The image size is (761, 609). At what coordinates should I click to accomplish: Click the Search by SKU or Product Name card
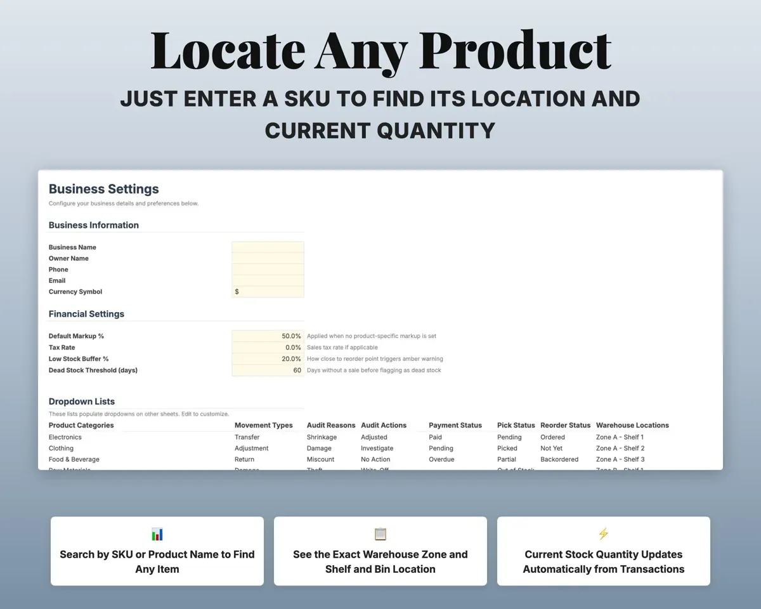(x=157, y=551)
